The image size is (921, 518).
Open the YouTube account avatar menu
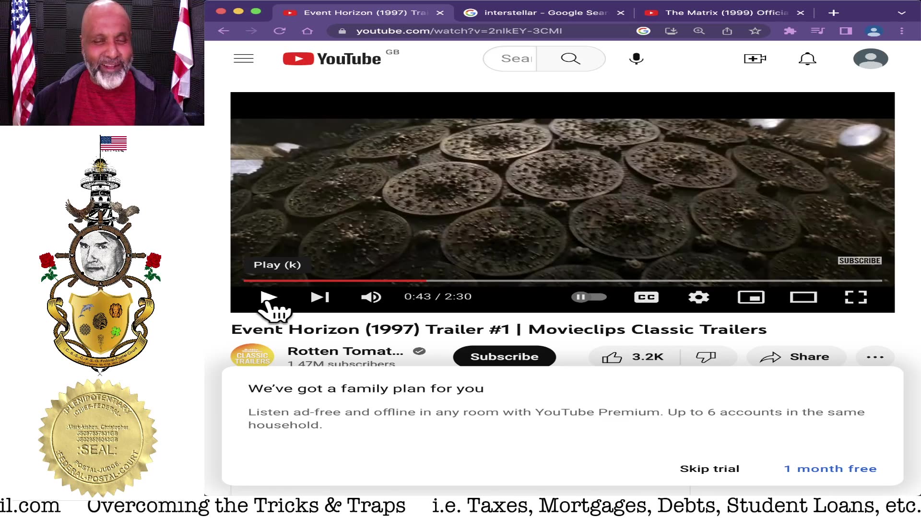(871, 59)
